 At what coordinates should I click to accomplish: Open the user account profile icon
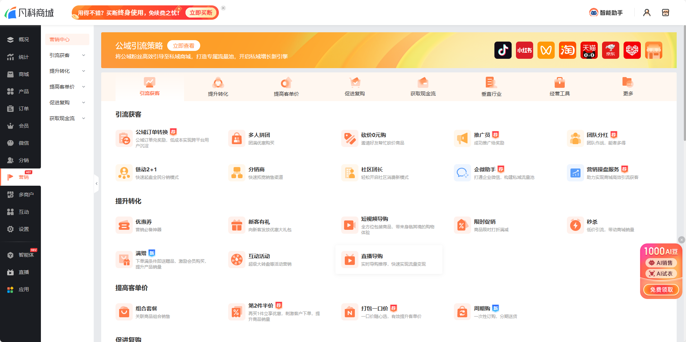click(x=647, y=13)
